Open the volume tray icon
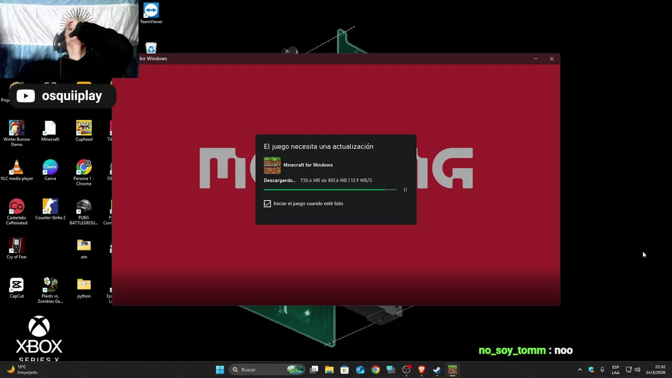 point(637,370)
